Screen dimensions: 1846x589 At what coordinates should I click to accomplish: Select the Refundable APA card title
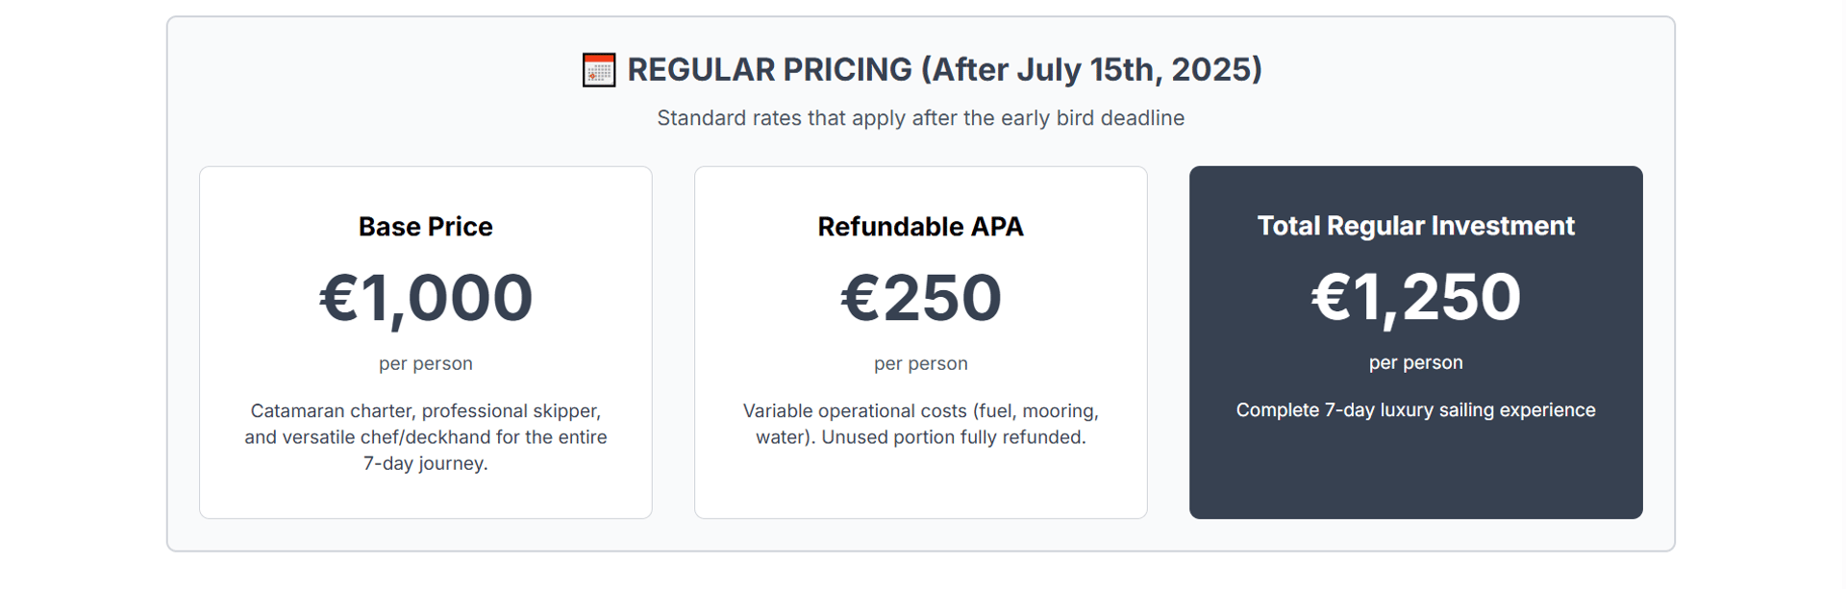(921, 227)
